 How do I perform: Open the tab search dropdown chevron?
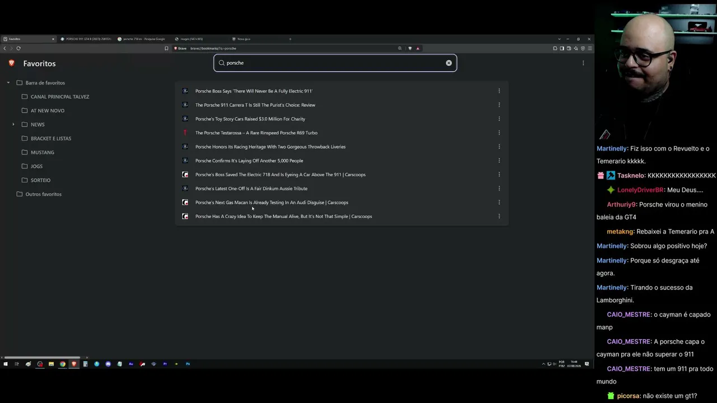(x=559, y=39)
